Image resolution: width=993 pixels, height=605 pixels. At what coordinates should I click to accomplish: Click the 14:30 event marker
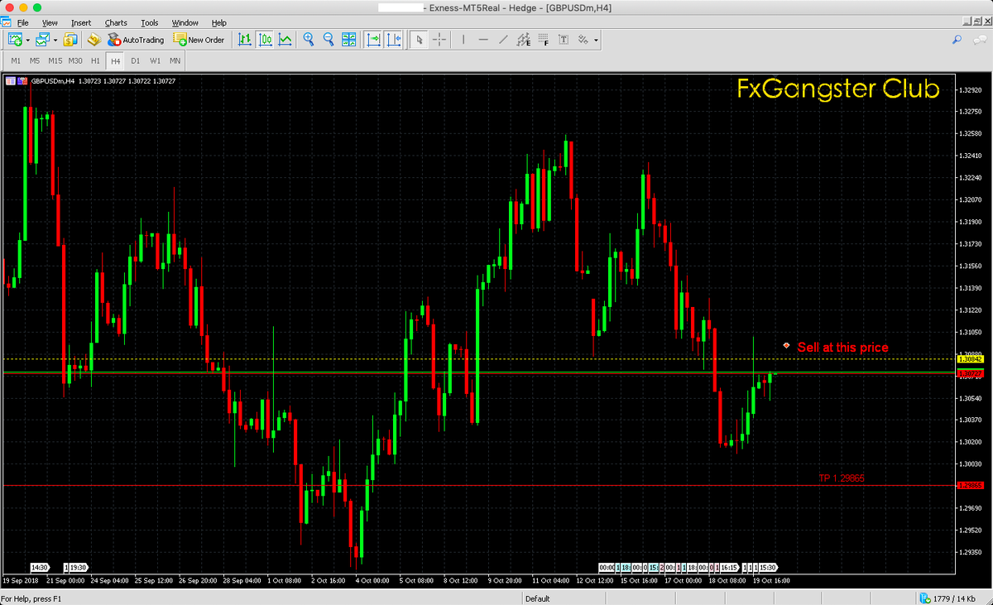tap(39, 568)
